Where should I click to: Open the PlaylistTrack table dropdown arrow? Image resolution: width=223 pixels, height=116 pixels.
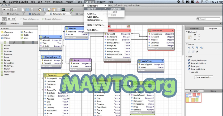[59, 57]
